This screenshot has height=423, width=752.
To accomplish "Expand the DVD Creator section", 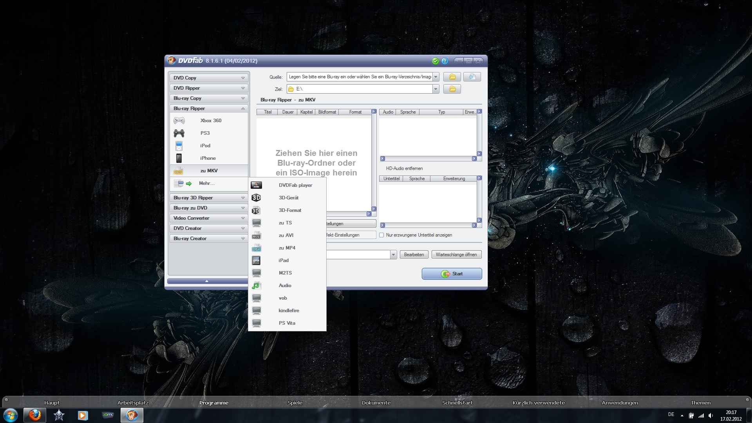I will point(209,228).
